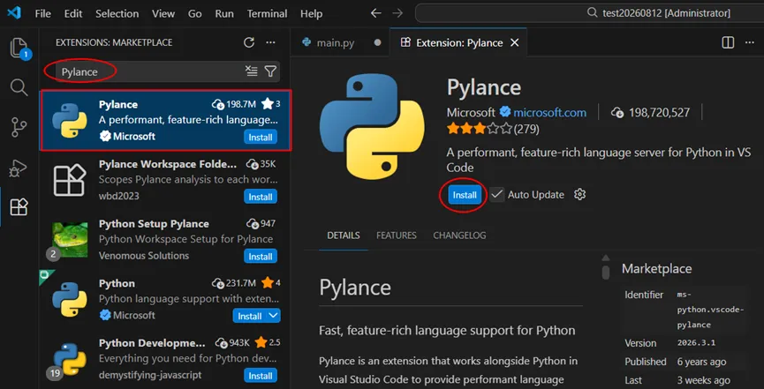Clear extensions search results
The width and height of the screenshot is (764, 389).
[251, 71]
